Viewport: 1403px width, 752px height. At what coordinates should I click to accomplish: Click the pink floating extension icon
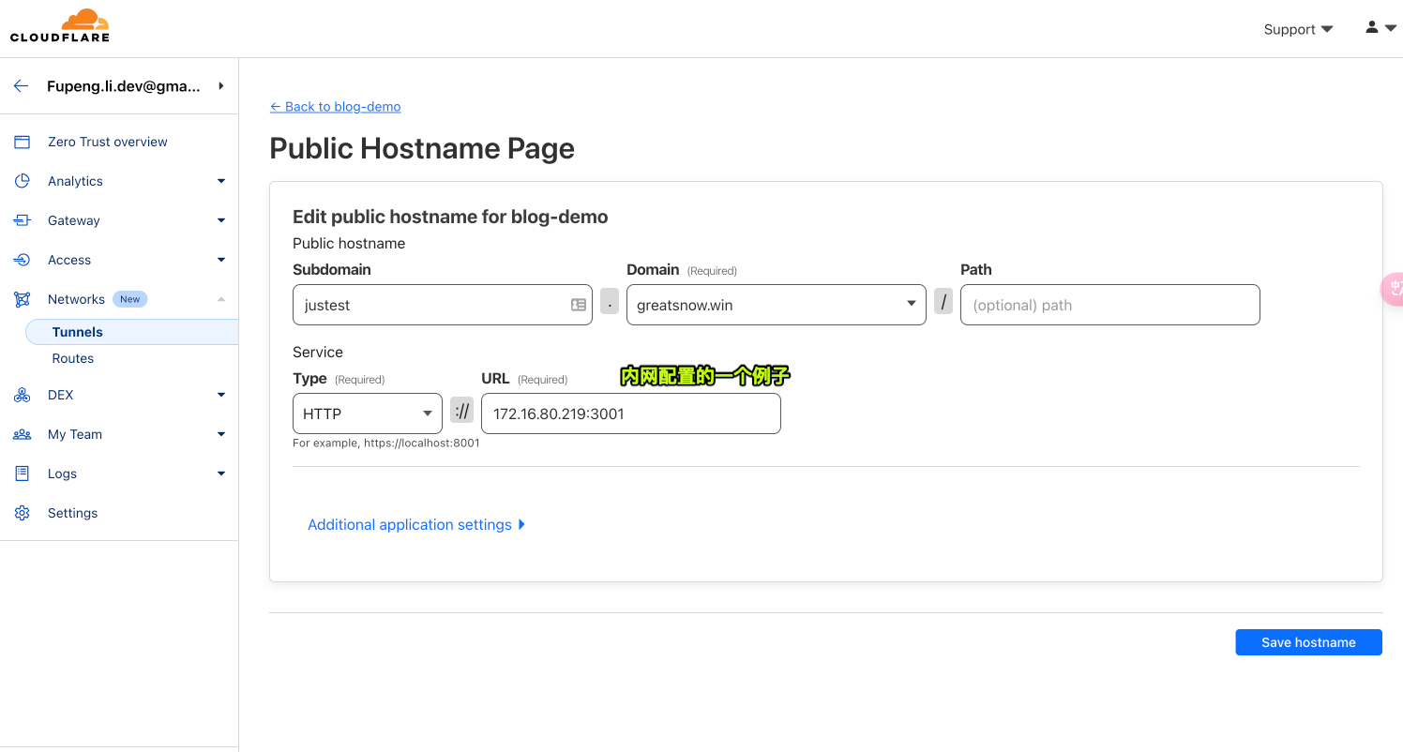tap(1393, 289)
